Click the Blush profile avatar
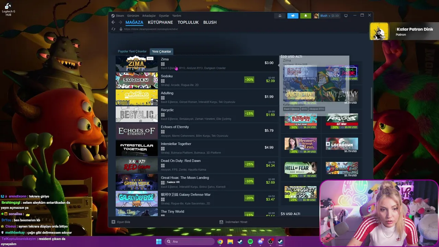Screen dimensions: 439x247 click(316, 16)
